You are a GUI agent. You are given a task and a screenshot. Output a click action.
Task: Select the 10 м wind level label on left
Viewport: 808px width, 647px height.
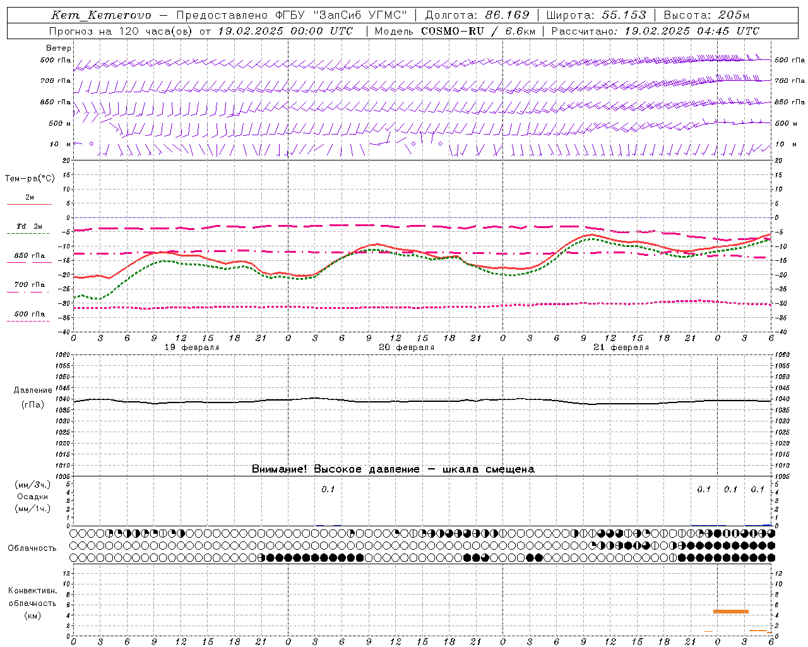tap(60, 145)
